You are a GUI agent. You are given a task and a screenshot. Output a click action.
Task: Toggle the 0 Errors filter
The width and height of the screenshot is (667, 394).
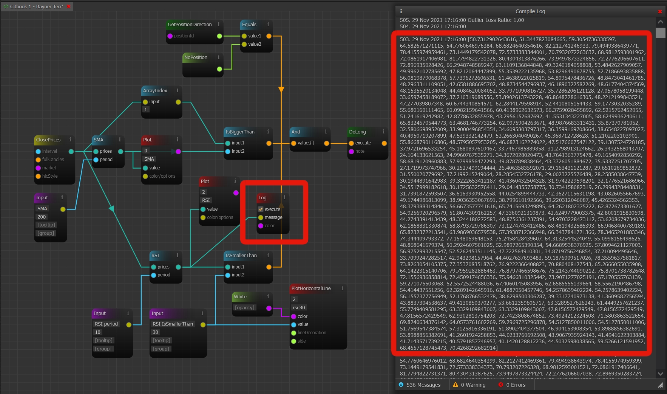[512, 385]
